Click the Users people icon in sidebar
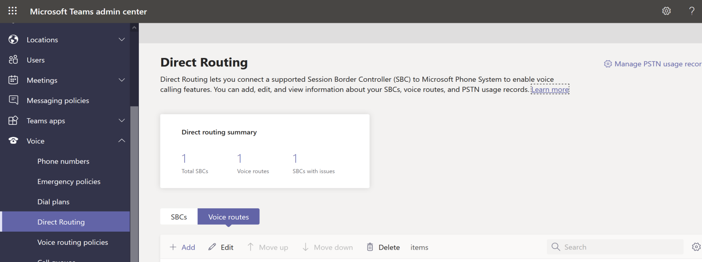 pos(13,60)
